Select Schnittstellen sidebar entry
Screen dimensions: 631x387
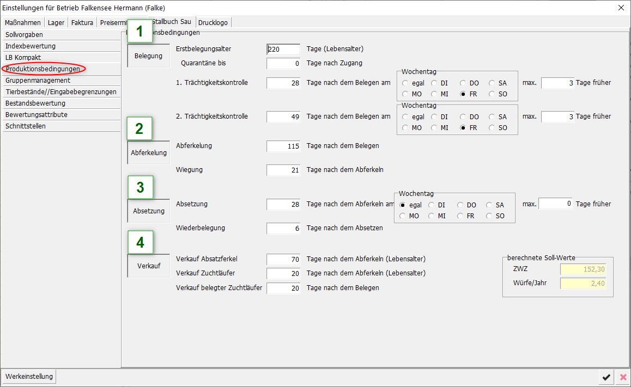26,126
